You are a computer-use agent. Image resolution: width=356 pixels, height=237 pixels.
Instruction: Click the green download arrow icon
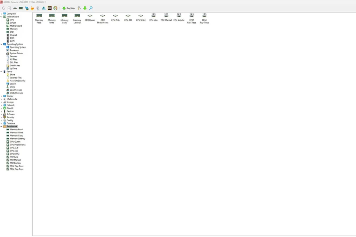(x=85, y=8)
